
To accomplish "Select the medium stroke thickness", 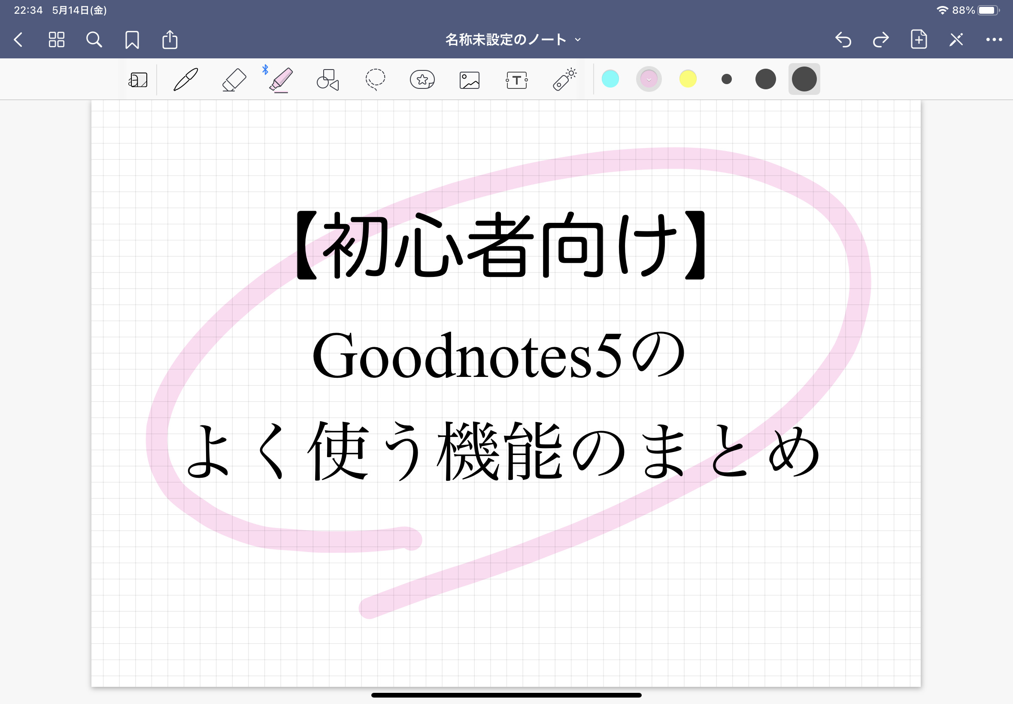I will tap(766, 79).
